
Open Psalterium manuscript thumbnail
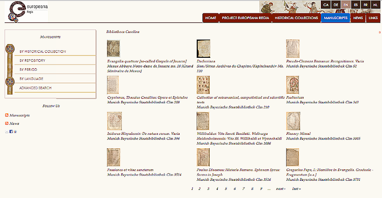(293, 85)
